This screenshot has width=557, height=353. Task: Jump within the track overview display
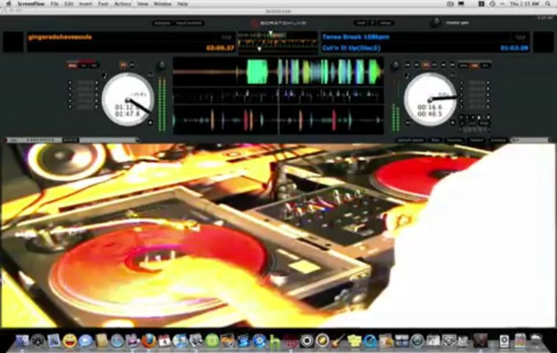pos(278,43)
